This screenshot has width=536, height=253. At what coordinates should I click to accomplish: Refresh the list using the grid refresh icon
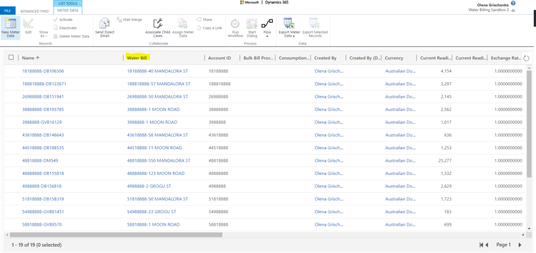coord(527,58)
